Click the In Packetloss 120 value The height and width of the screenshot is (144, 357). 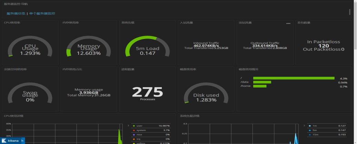(324, 46)
